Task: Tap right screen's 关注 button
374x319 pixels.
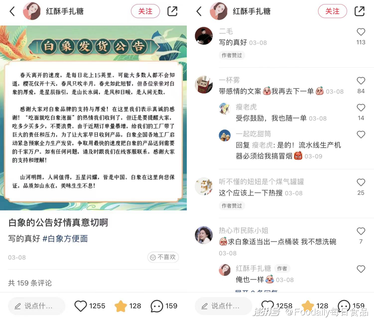Action: click(332, 11)
